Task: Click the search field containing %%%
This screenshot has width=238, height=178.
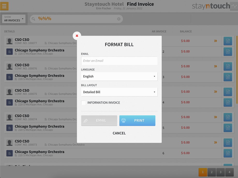Action: point(76,19)
